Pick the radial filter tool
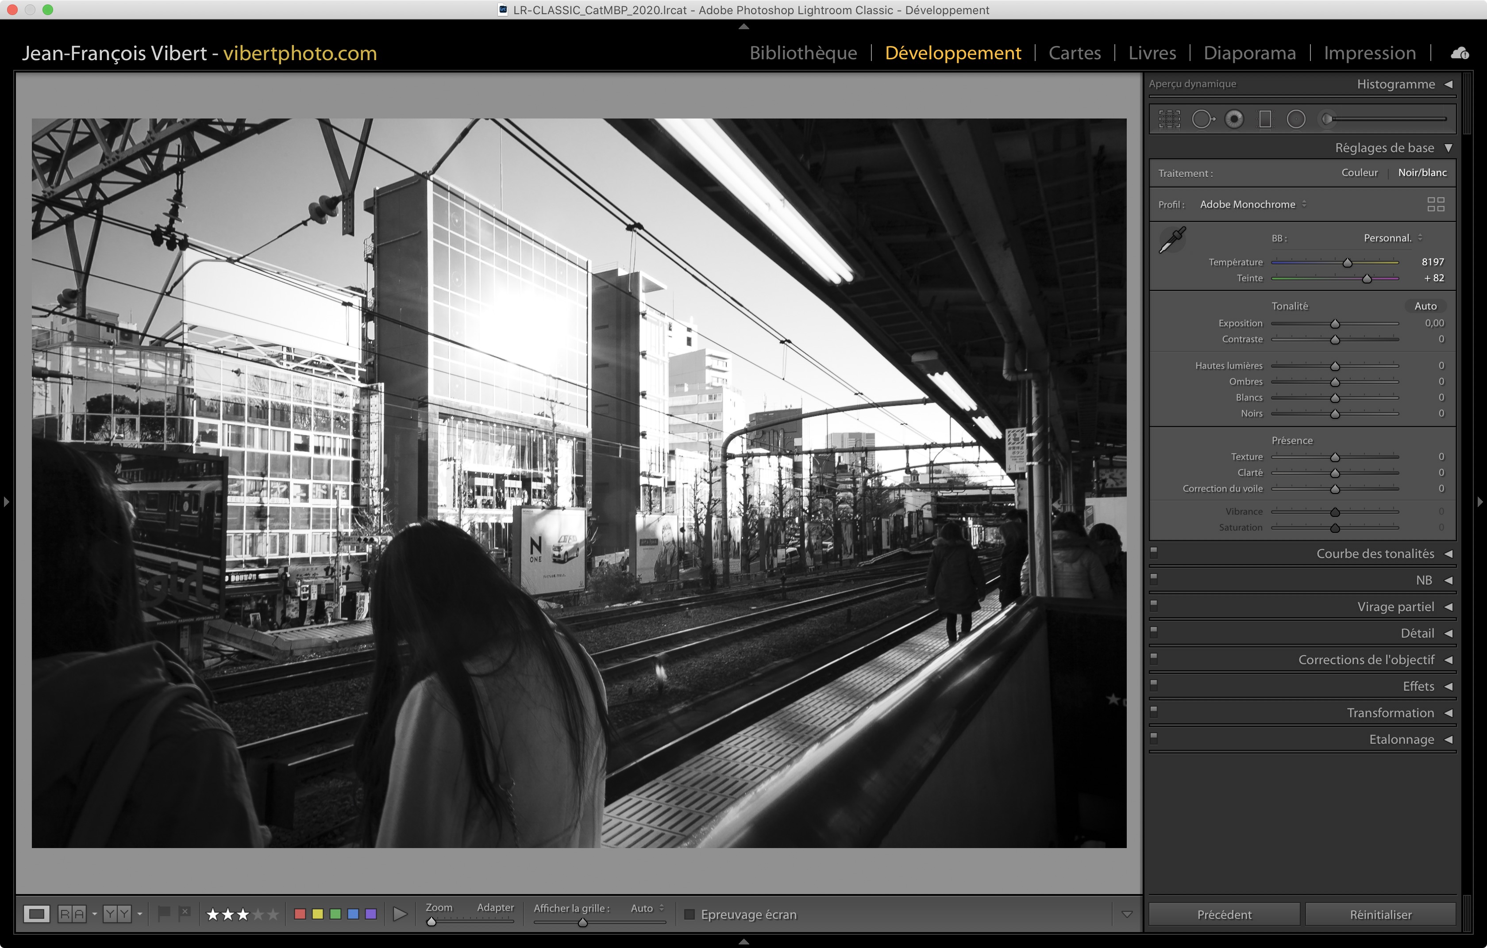 coord(1295,119)
